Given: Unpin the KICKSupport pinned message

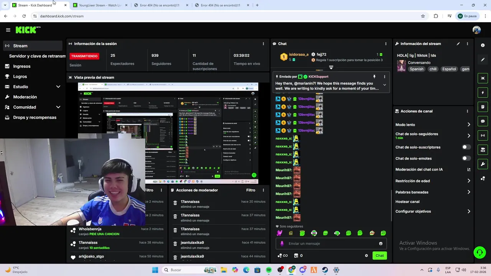Looking at the screenshot, I should point(374,77).
